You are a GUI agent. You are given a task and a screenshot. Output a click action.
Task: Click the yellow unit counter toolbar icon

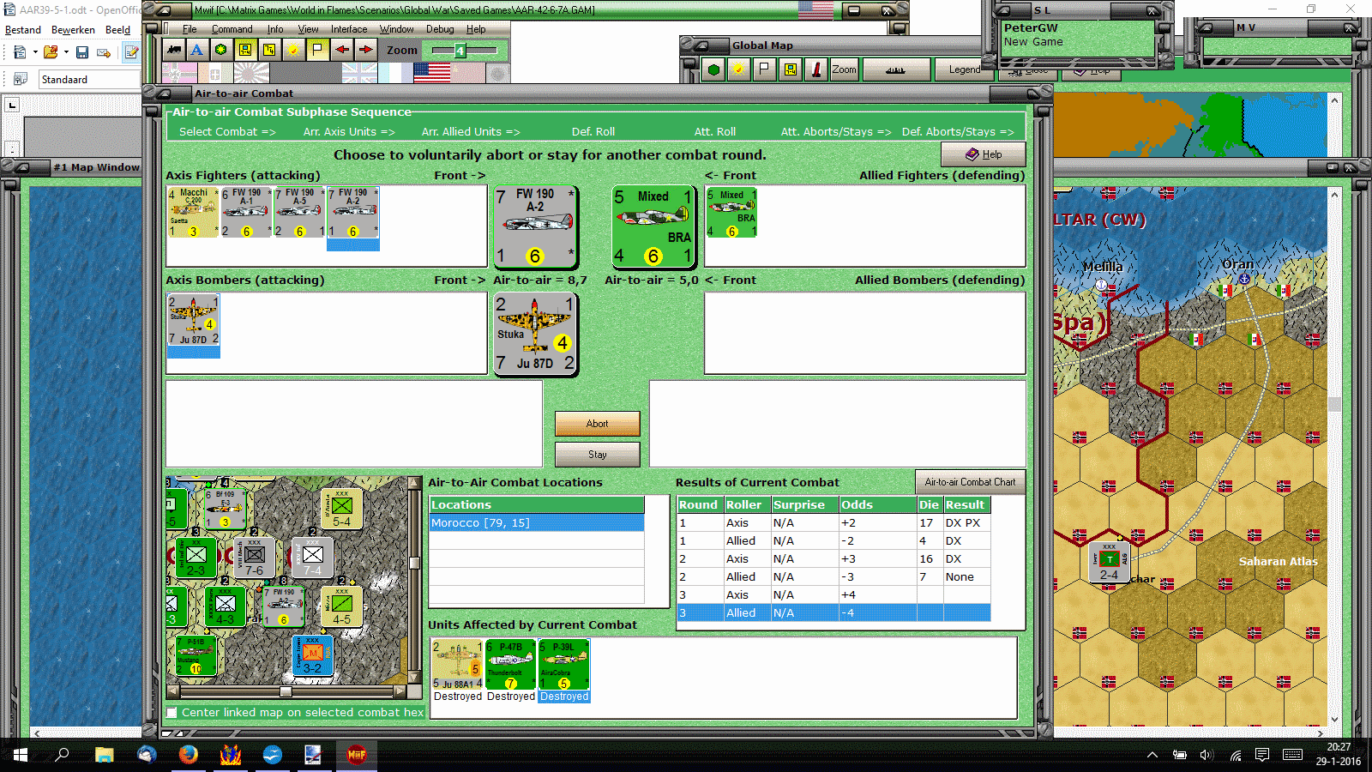coord(245,50)
